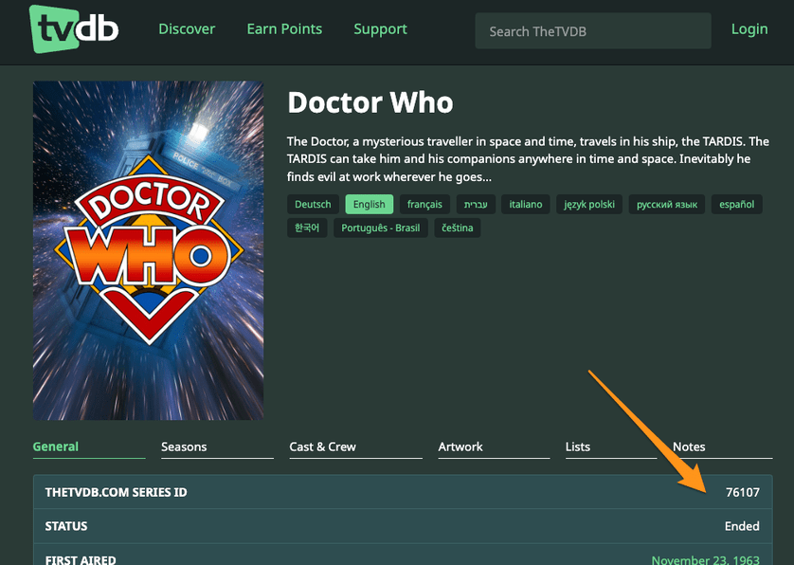Open the Support menu
This screenshot has width=794, height=565.
click(380, 28)
